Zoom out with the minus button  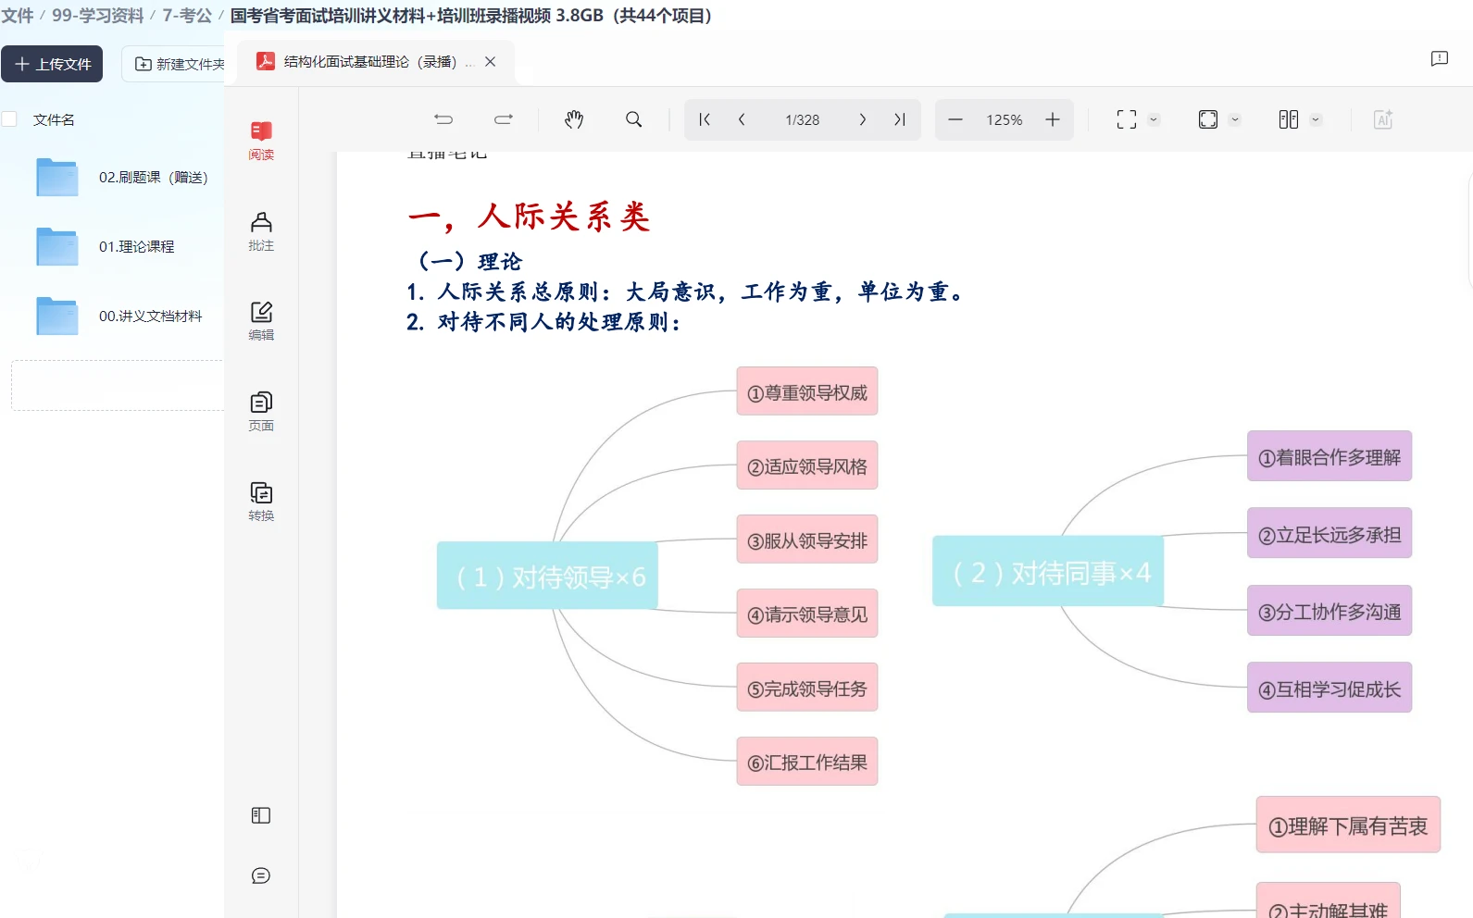tap(955, 119)
